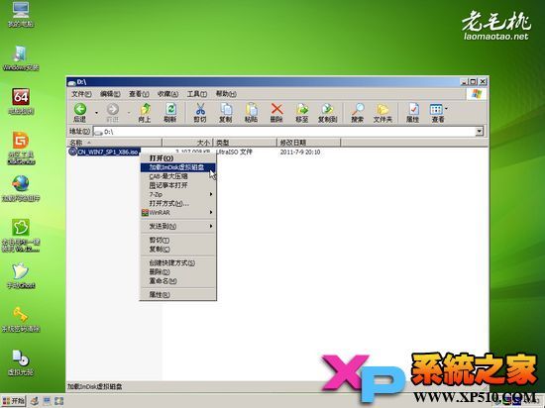Choose Delete (删除) in context menu

coord(177,272)
